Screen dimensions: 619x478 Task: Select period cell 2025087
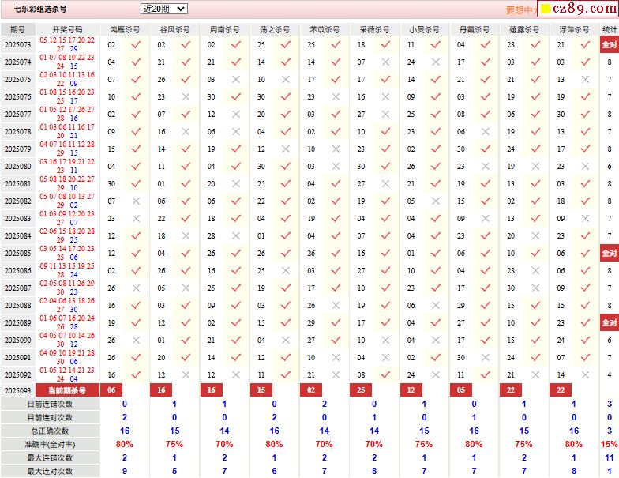pyautogui.click(x=17, y=288)
